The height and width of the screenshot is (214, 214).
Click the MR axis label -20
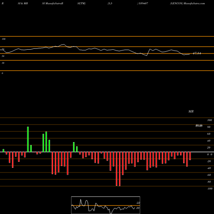[x=209, y=161]
